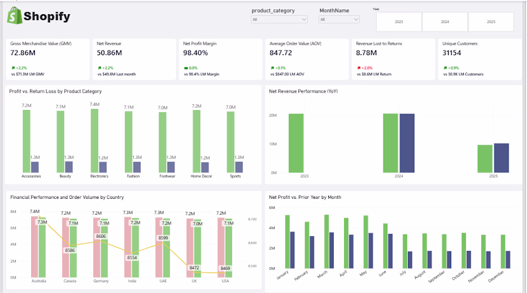Select the January green net profit bar

287,241
